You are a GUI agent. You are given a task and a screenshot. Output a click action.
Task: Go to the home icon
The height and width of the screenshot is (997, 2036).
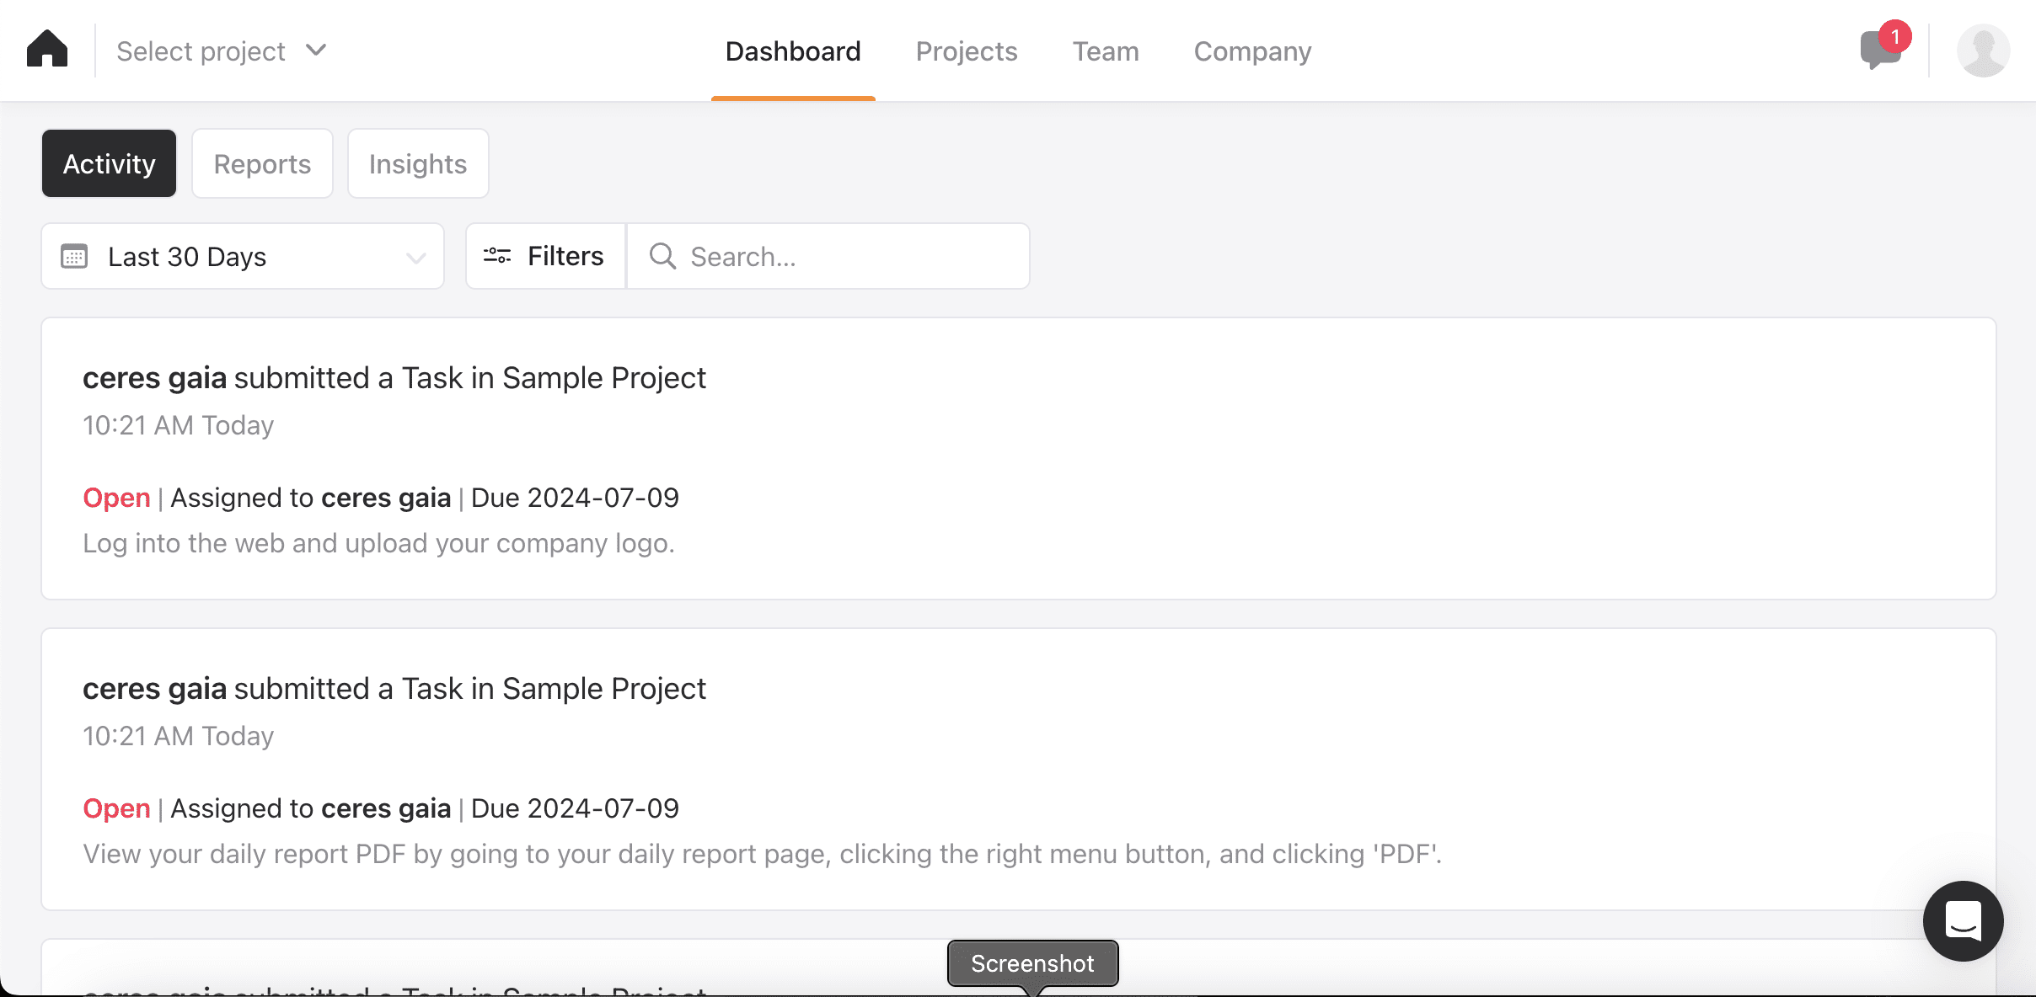coord(47,50)
